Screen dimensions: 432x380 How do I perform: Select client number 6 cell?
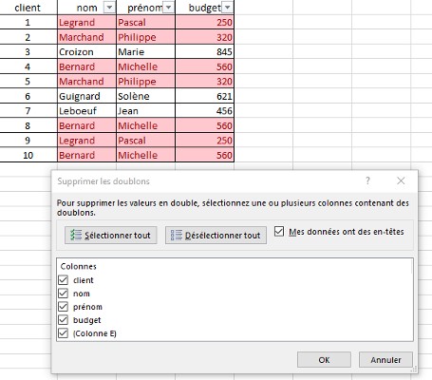(x=28, y=96)
